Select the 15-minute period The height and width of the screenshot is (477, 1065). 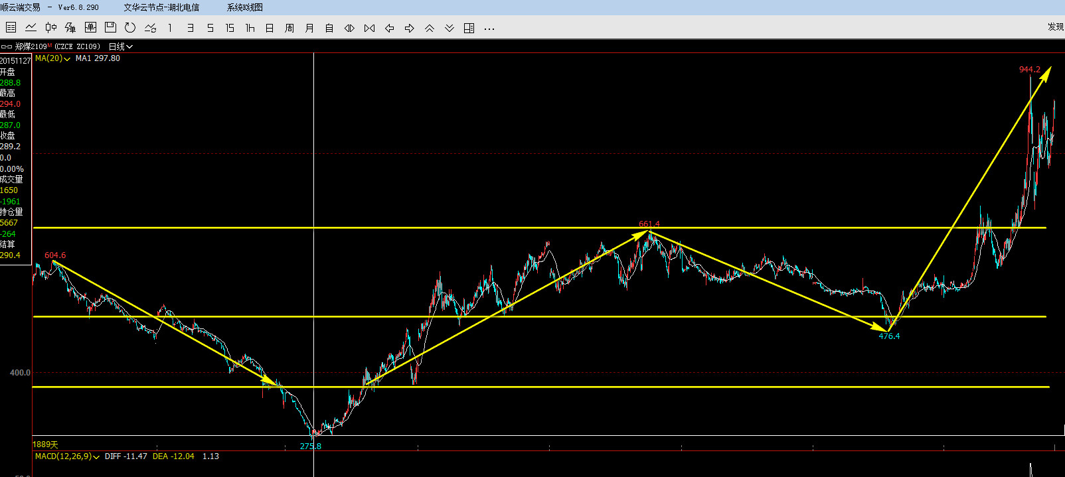point(230,28)
